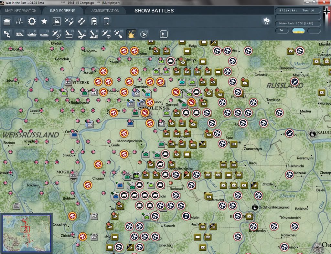Screen dimensions: 331x254
Task: Select SEC unit at Mogilev
Action: (x=73, y=175)
